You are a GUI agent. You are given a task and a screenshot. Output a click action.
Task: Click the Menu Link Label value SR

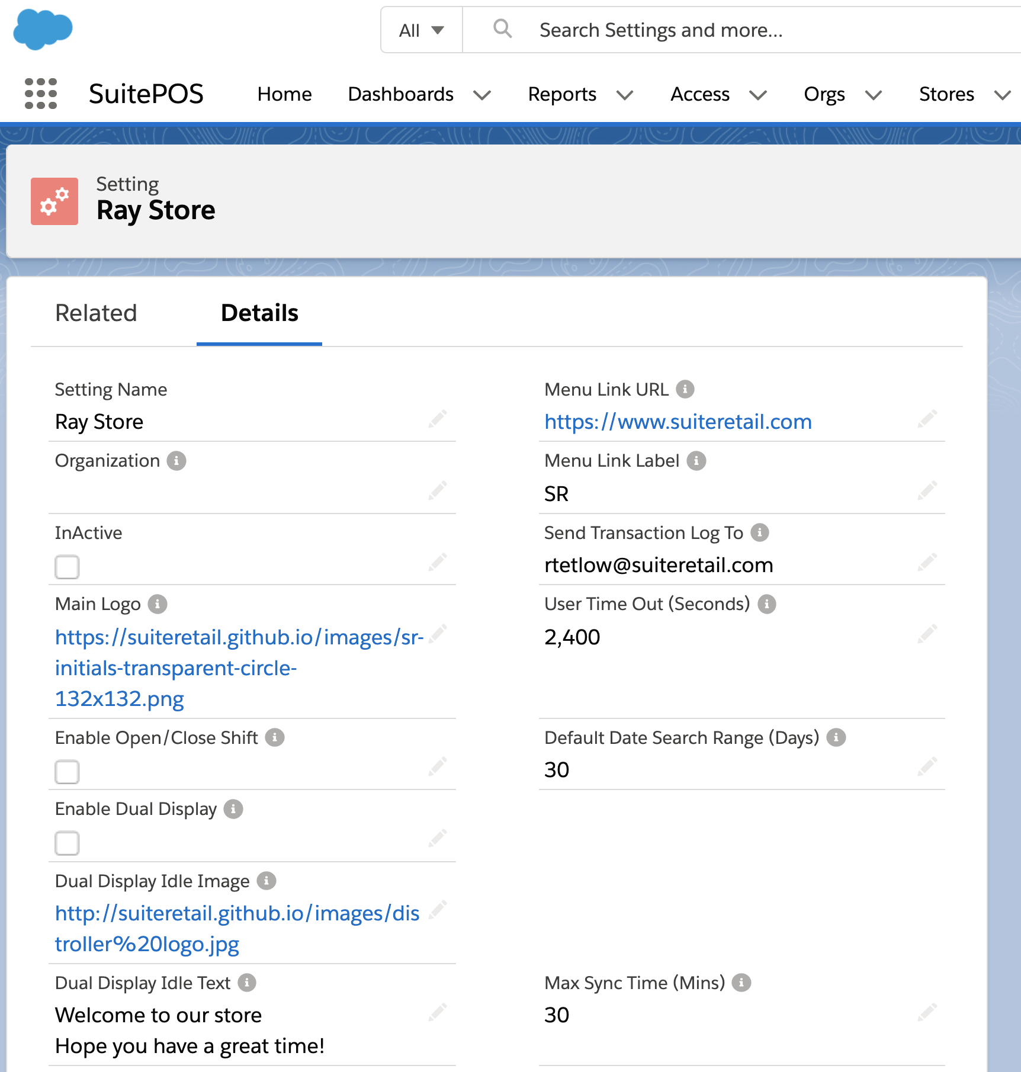pyautogui.click(x=556, y=494)
